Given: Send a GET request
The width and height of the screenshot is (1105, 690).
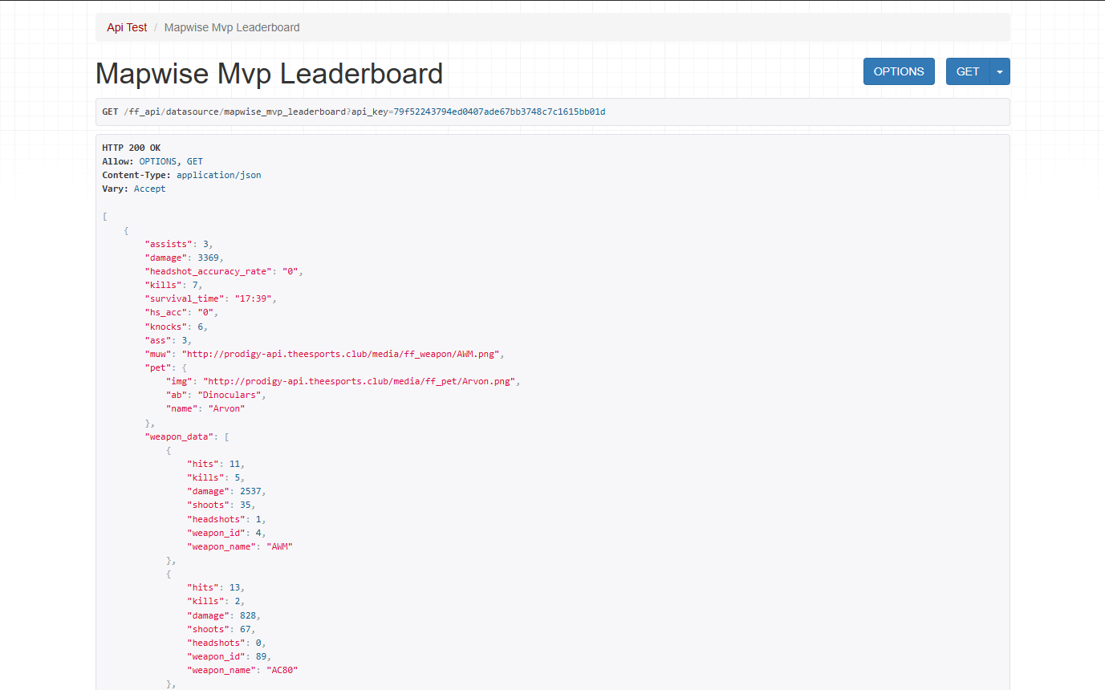Looking at the screenshot, I should (x=968, y=71).
